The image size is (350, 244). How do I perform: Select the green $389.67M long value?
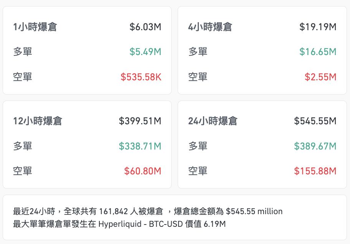(x=315, y=146)
